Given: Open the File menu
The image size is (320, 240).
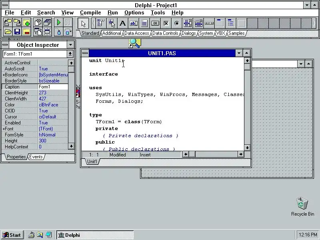Looking at the screenshot, I should click(9, 13).
